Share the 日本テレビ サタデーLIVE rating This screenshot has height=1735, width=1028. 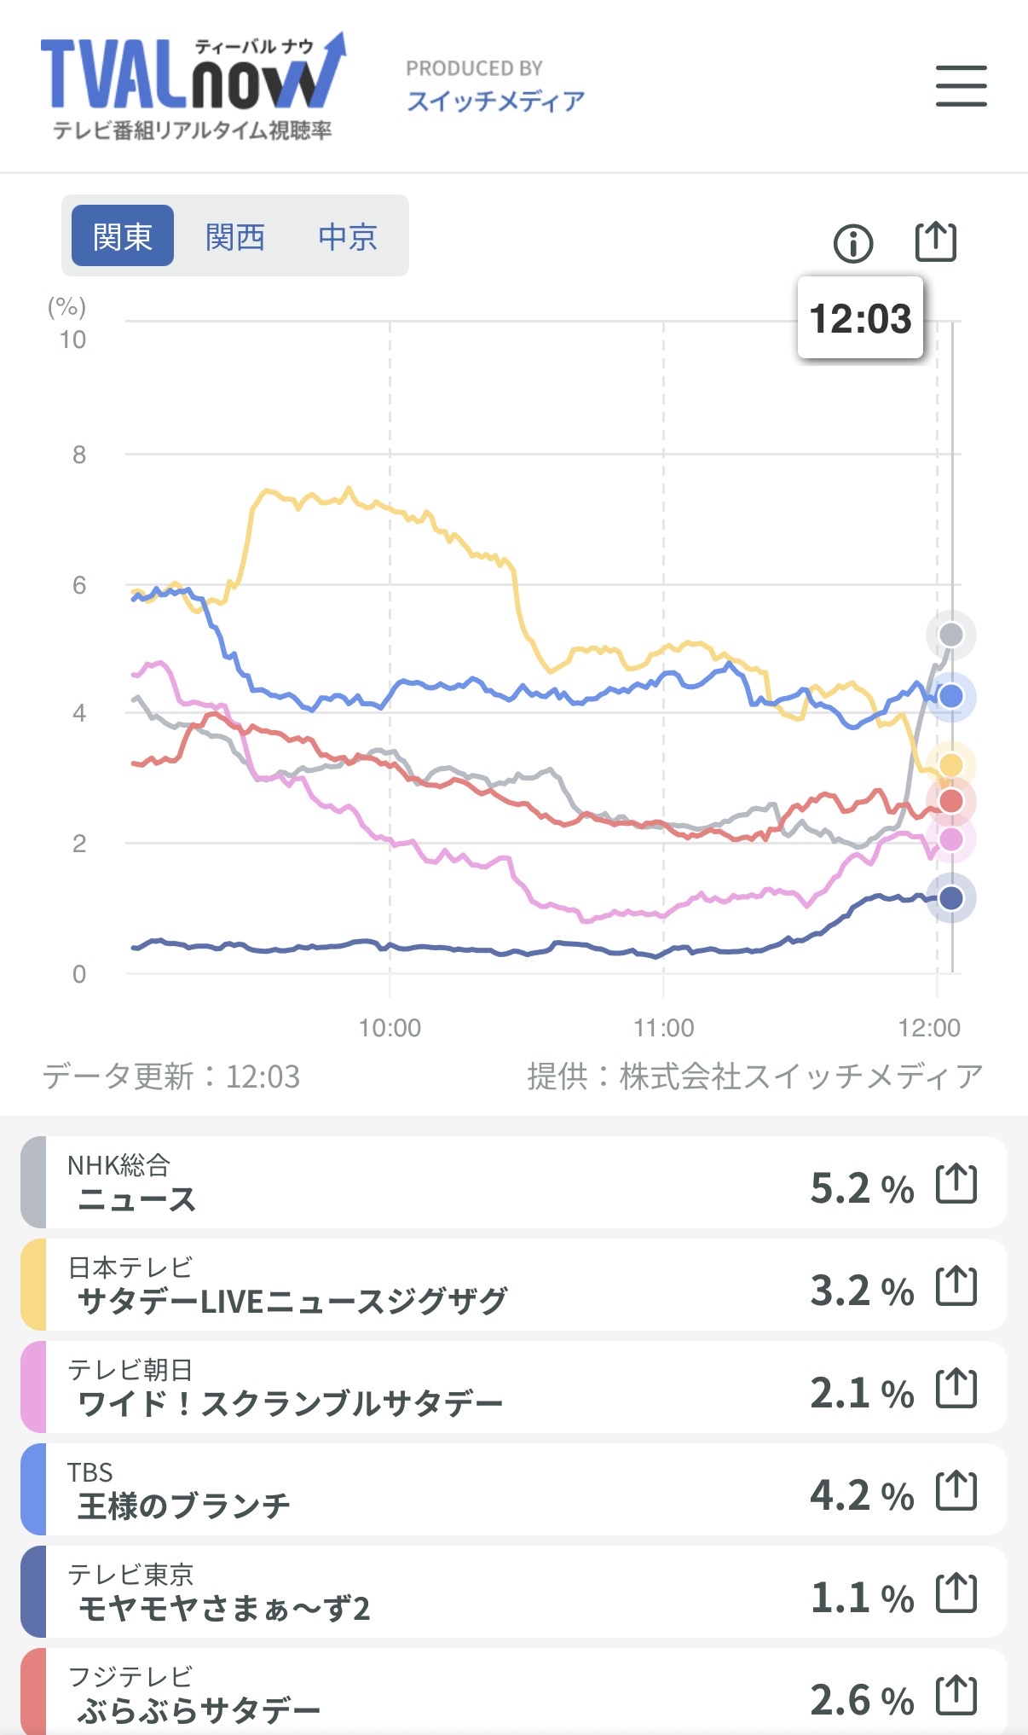[956, 1286]
